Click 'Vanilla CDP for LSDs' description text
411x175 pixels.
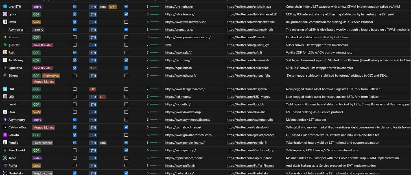pos(319,52)
